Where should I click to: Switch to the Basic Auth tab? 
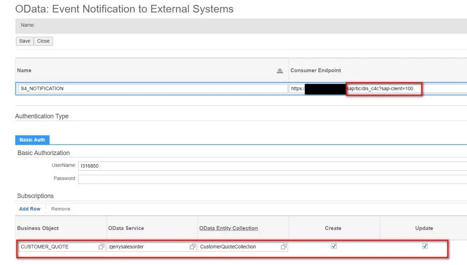tap(32, 140)
